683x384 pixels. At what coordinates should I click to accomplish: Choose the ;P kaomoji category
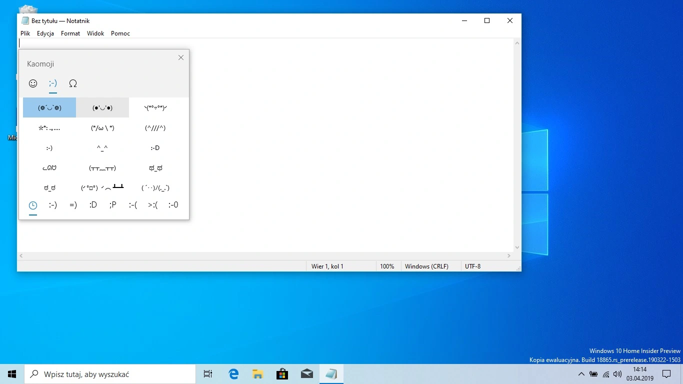[113, 205]
